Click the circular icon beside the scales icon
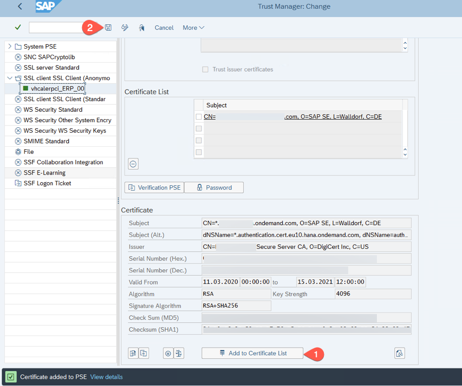The image size is (462, 386). click(168, 353)
